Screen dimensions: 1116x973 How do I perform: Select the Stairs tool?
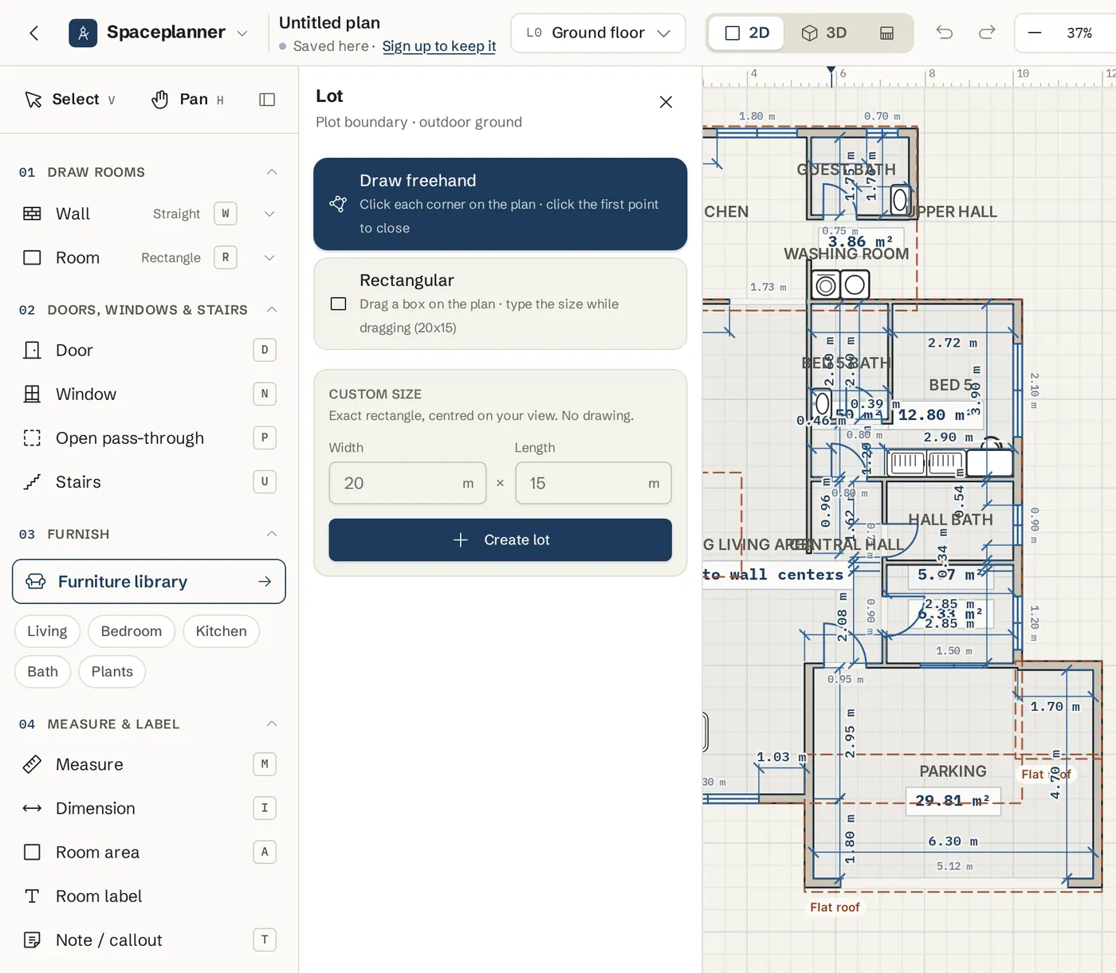tap(148, 481)
